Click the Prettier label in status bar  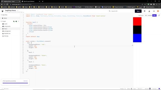(122, 89)
